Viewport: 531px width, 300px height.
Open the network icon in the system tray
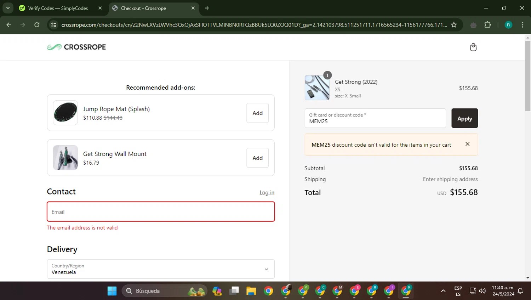click(473, 291)
